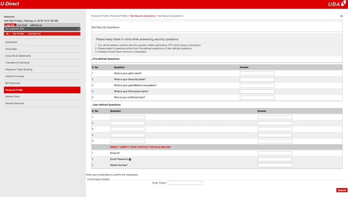
Task: Open the All Customer IDs dropdown
Action: tap(42, 29)
